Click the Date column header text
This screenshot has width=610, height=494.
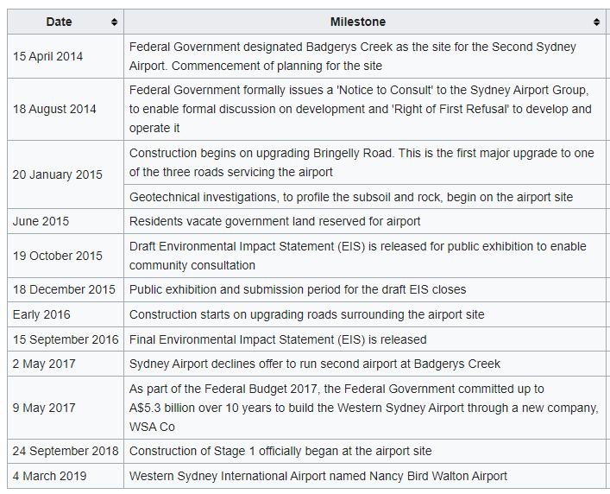[59, 22]
